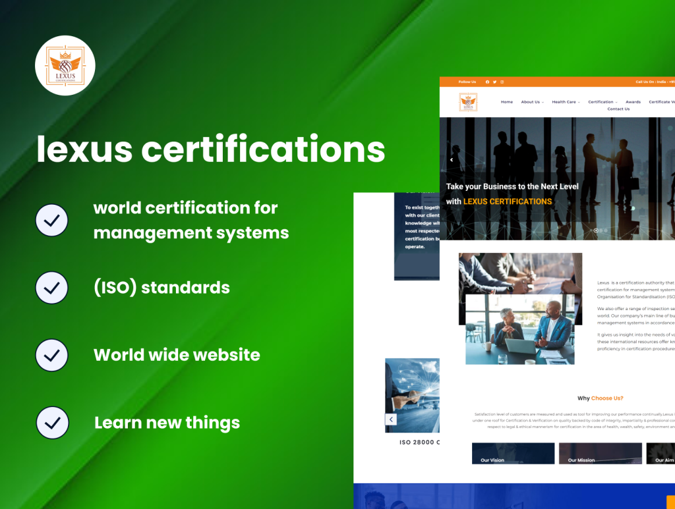Open the Twitter icon beside Follow Us
This screenshot has height=509, width=675.
(494, 82)
